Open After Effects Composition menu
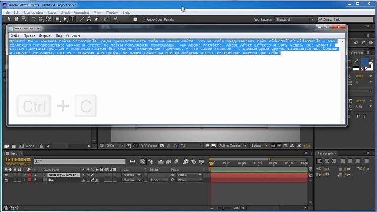 click(34, 12)
